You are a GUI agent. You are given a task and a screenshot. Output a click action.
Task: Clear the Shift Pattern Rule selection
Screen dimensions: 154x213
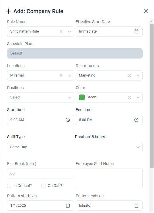[61, 31]
